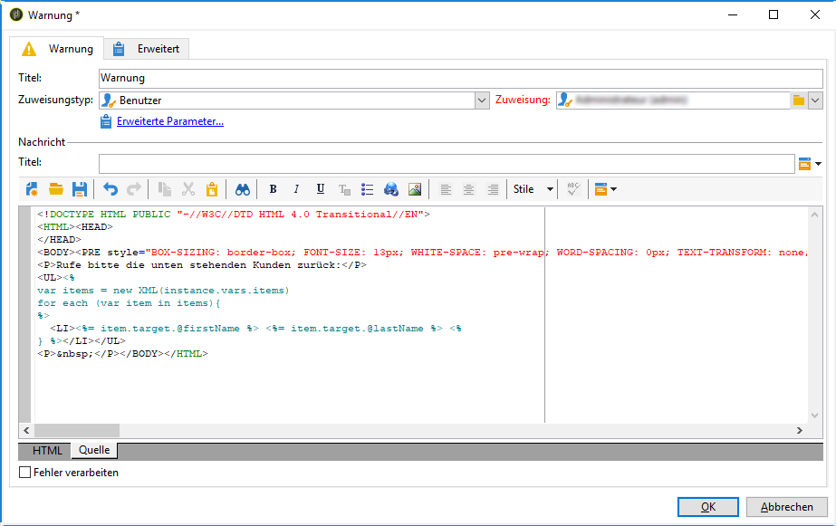Click the Bold formatting icon
Viewport: 836px width, 526px height.
(273, 189)
